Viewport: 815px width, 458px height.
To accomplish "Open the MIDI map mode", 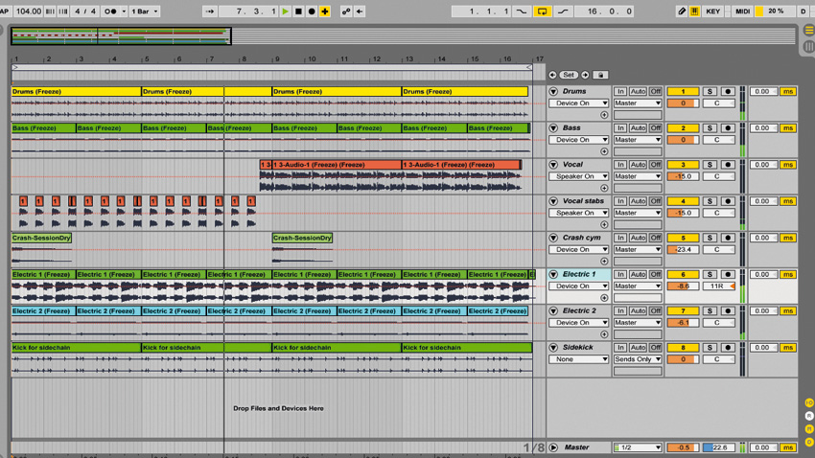I will [x=742, y=11].
